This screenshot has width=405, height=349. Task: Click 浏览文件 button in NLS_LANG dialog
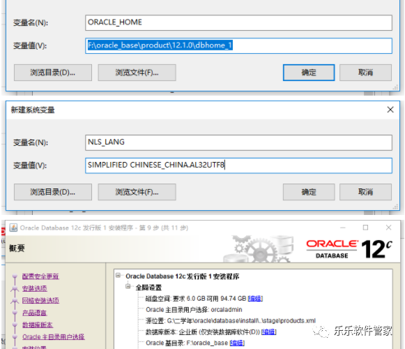pyautogui.click(x=137, y=192)
